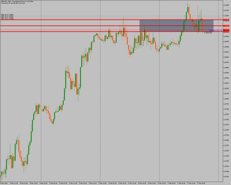Select the blue-gray shaded rectangle zone

pos(176,26)
